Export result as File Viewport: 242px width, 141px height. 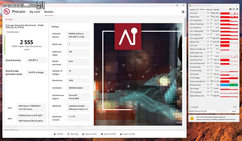tap(90, 134)
